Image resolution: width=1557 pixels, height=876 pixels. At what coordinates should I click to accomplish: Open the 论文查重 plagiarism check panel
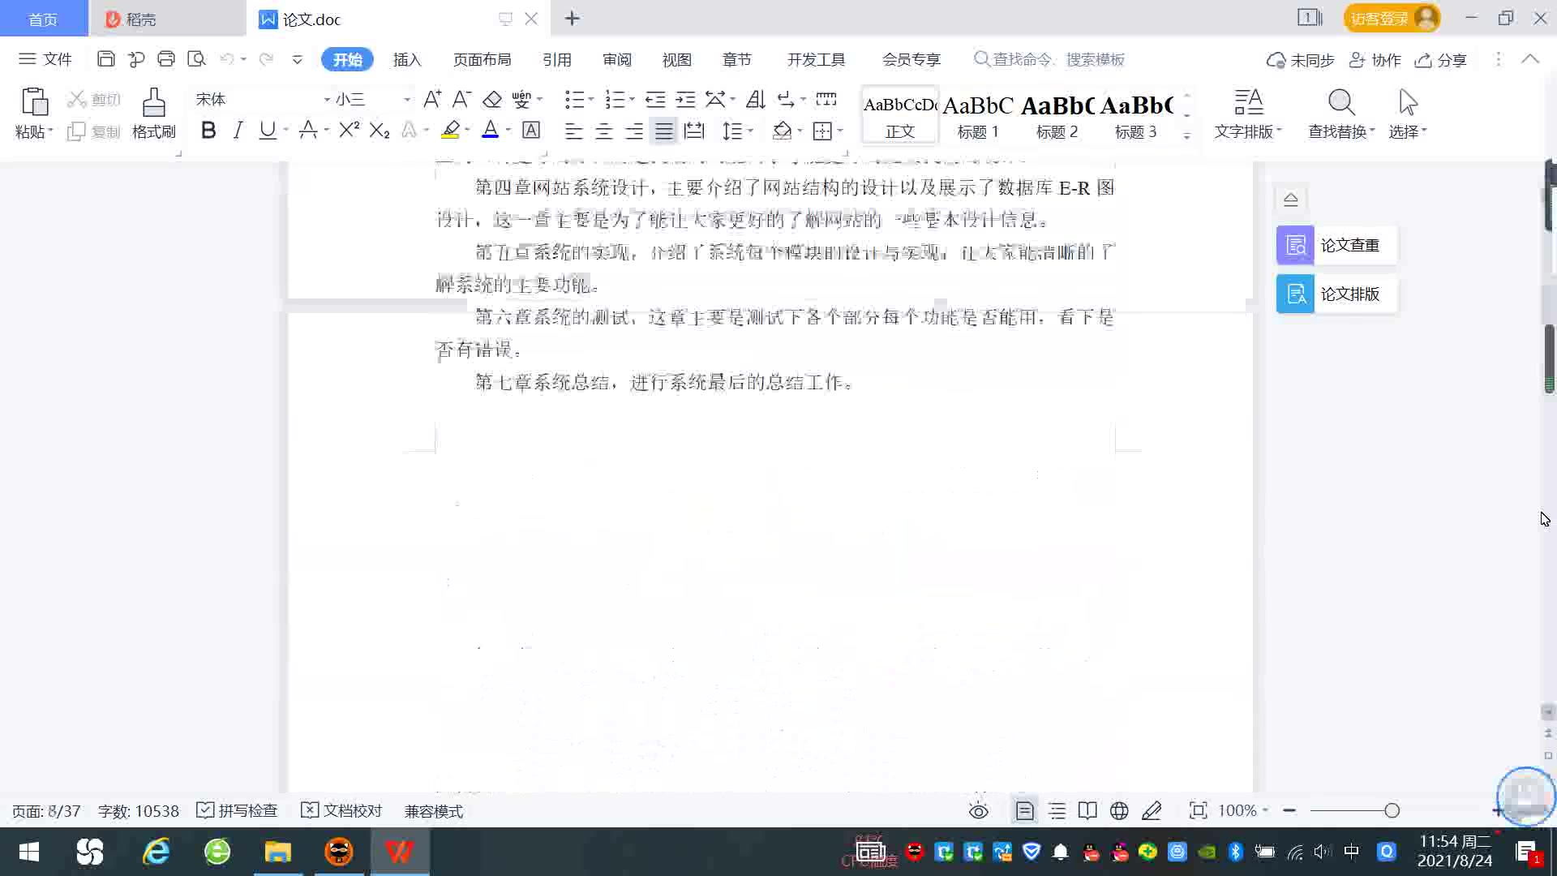1336,245
